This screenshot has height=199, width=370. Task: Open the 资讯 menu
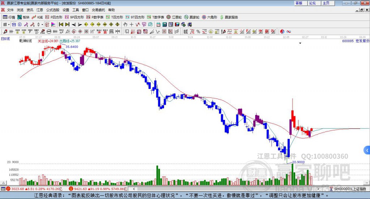(30, 10)
